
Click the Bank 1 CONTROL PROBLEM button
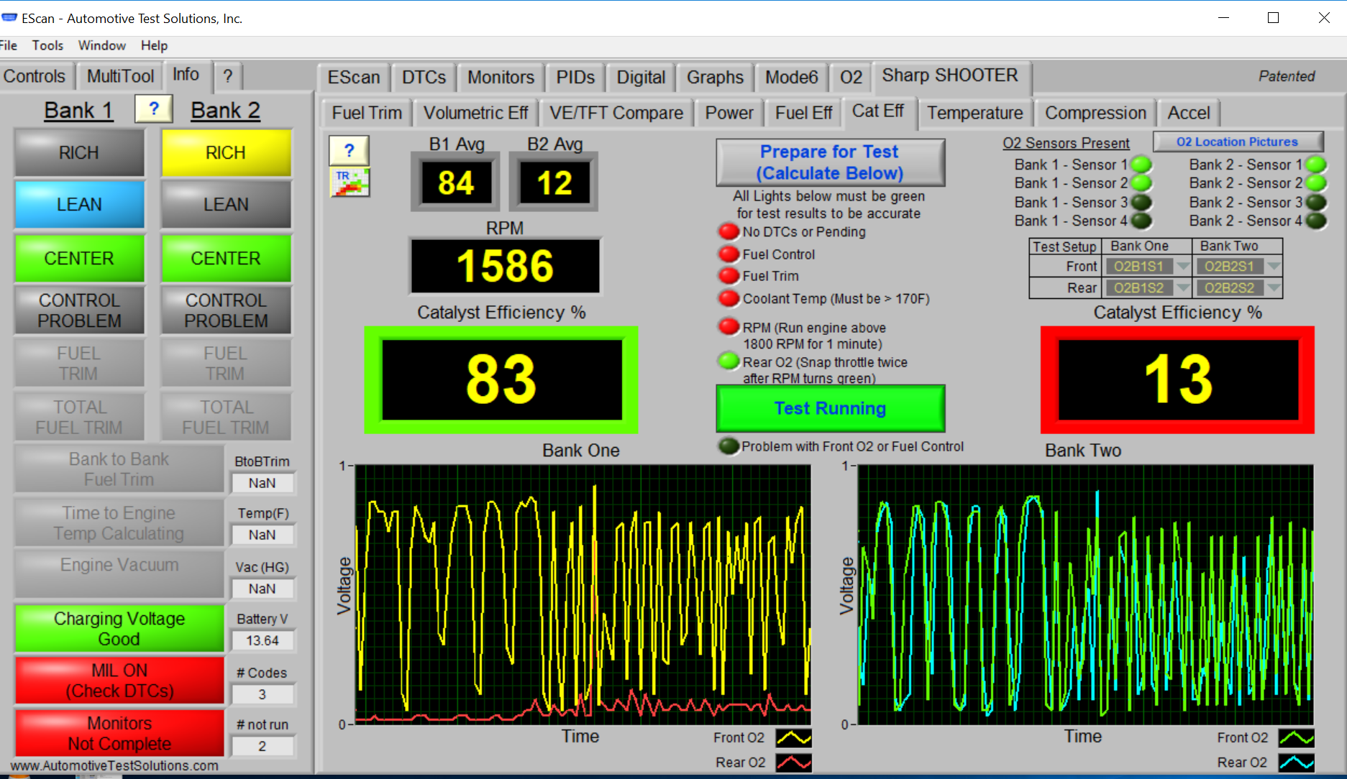tap(79, 310)
